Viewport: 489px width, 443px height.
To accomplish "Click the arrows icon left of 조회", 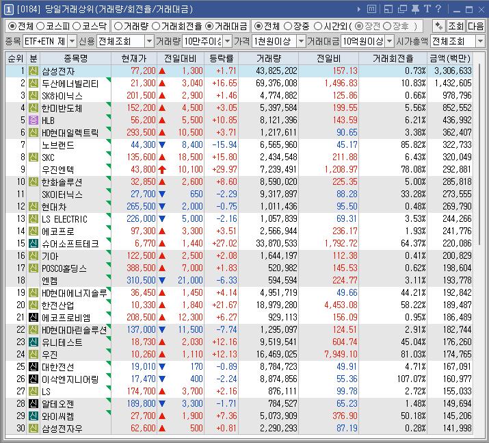I will tap(438, 26).
